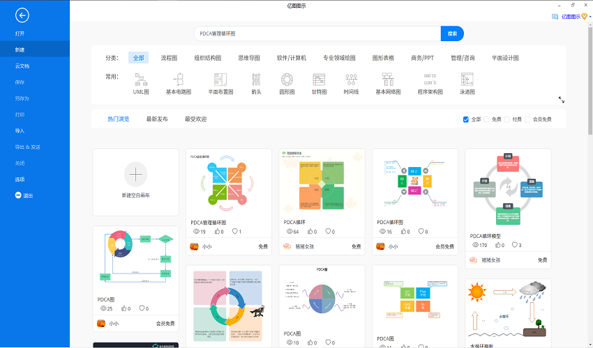The height and width of the screenshot is (348, 593).
Task: Click author avatar 小小 under PDCA管理循环图
Action: (x=195, y=246)
